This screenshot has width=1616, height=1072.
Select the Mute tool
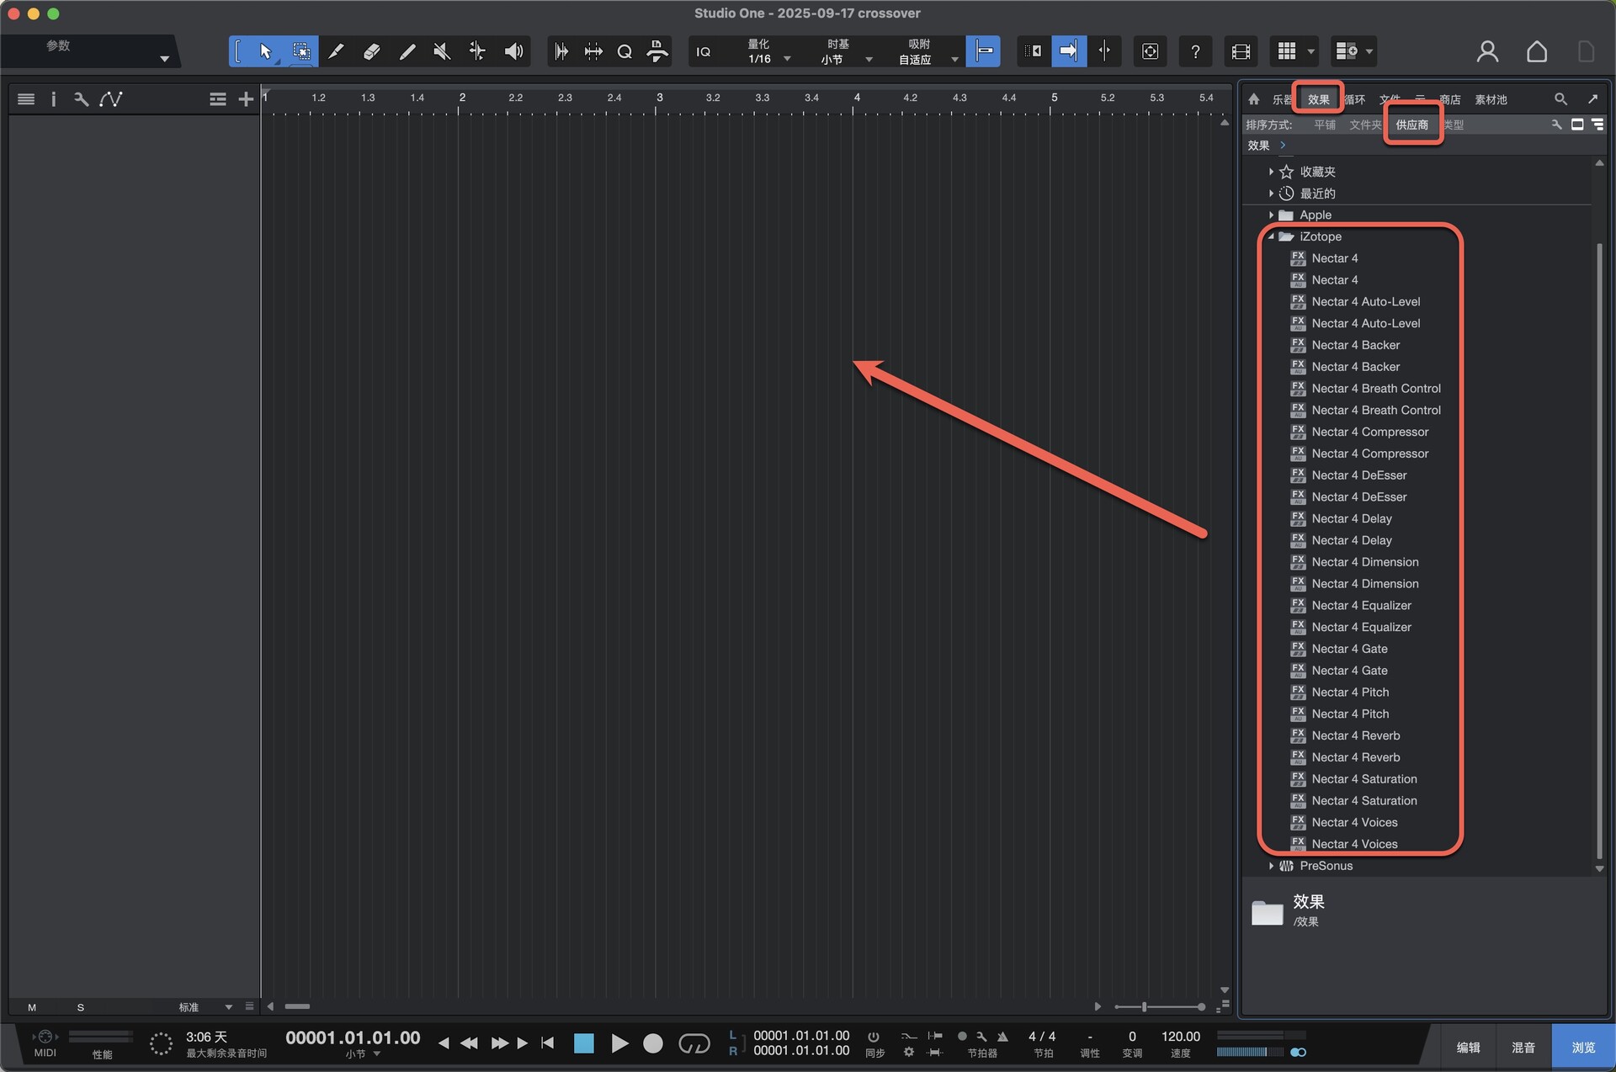coord(442,51)
